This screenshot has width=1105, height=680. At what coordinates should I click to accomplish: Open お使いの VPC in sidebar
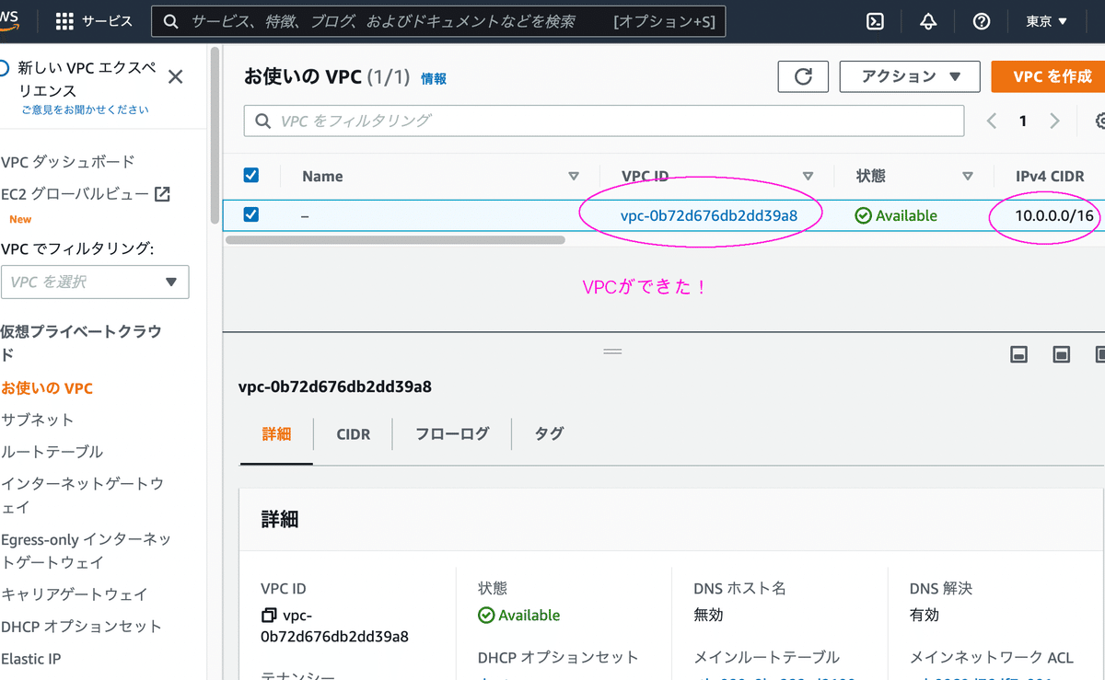tap(47, 388)
